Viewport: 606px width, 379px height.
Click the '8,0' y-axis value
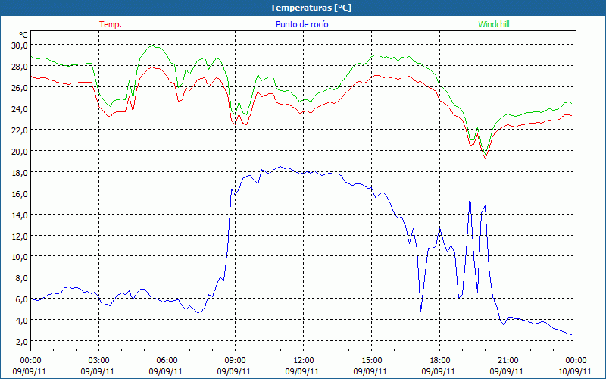pyautogui.click(x=22, y=278)
